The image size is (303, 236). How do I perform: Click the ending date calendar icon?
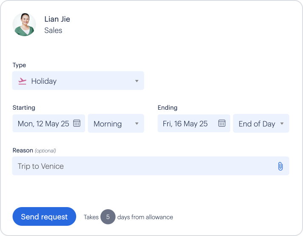tap(222, 123)
